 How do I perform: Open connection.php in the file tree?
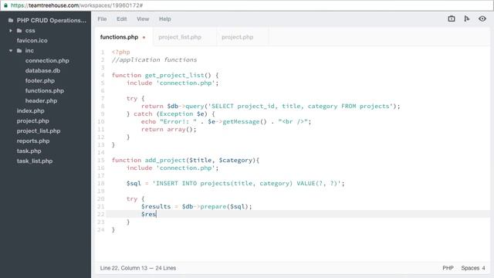pos(47,60)
